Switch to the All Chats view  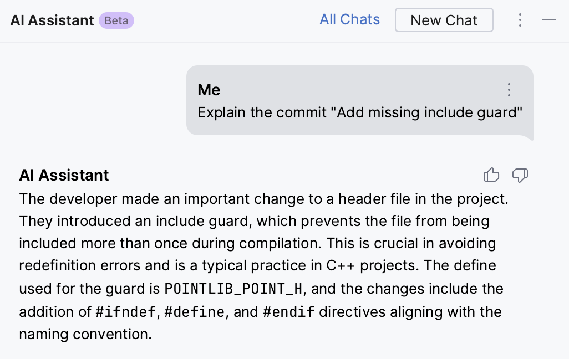pos(349,19)
